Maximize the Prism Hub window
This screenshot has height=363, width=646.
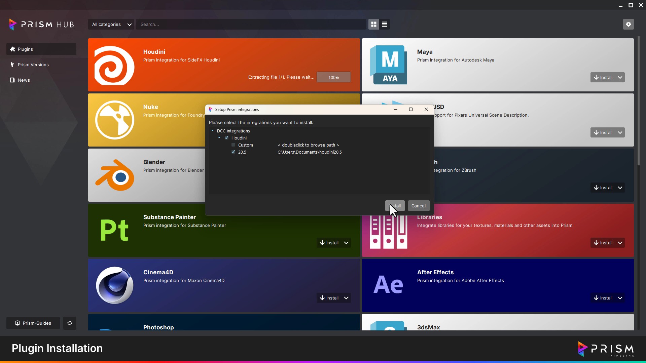pyautogui.click(x=631, y=5)
